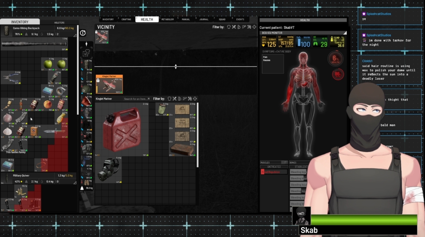Image resolution: width=425 pixels, height=237 pixels.
Task: Click the red bag in the equipment column
Action: (x=87, y=101)
